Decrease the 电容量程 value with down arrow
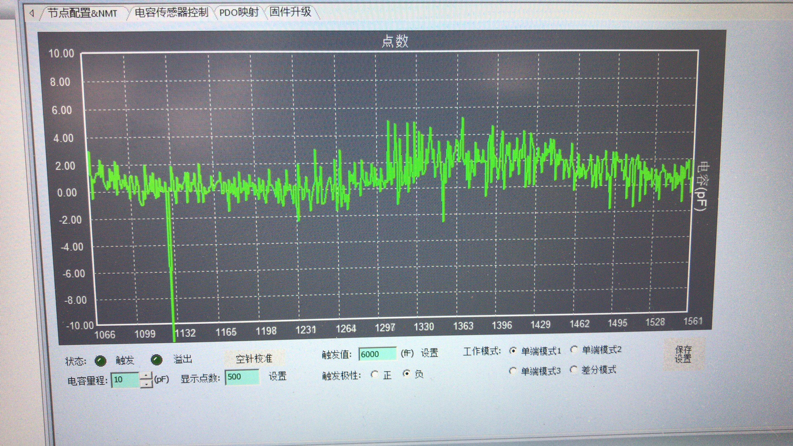The width and height of the screenshot is (793, 446). click(146, 384)
